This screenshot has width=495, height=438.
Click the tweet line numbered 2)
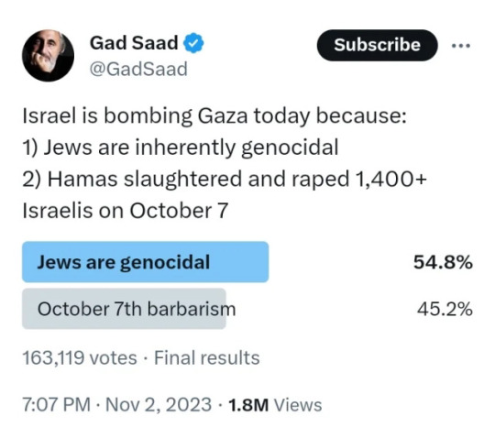[225, 180]
